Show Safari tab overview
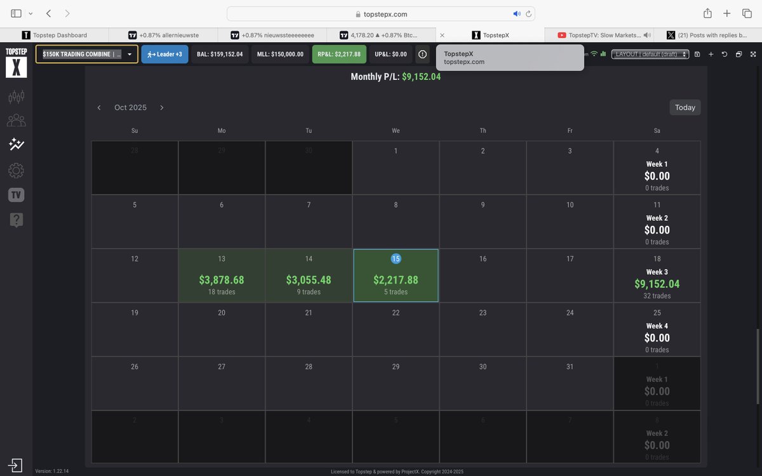Image resolution: width=762 pixels, height=476 pixels. click(747, 13)
